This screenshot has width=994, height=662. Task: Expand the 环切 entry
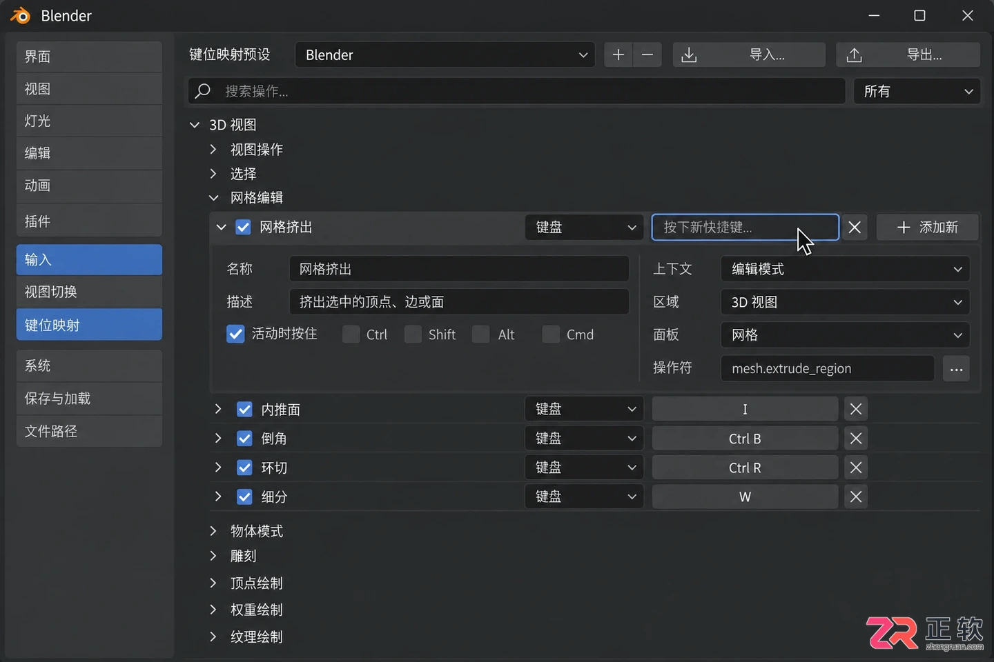(218, 468)
